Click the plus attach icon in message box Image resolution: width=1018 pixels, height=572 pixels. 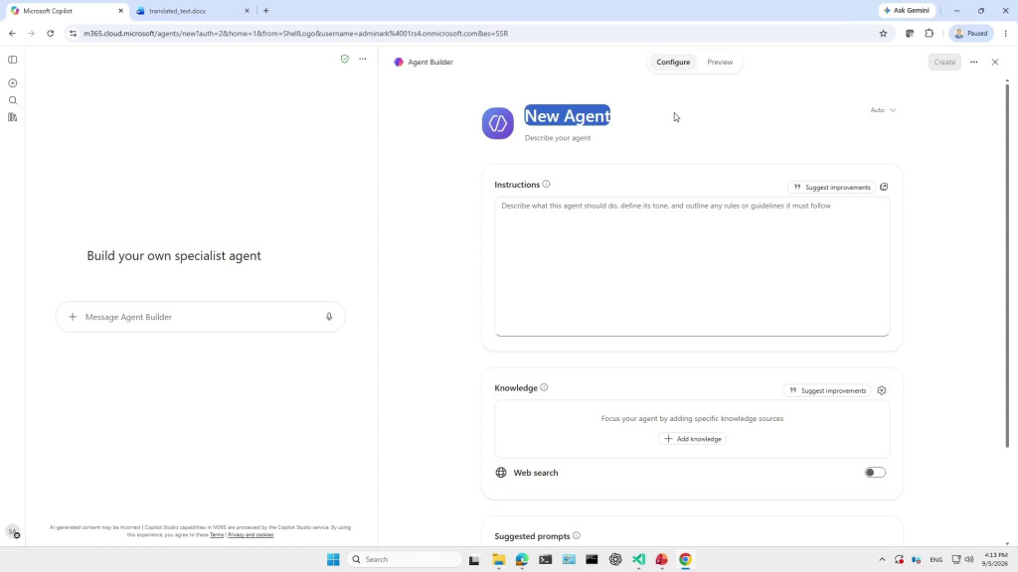[73, 317]
